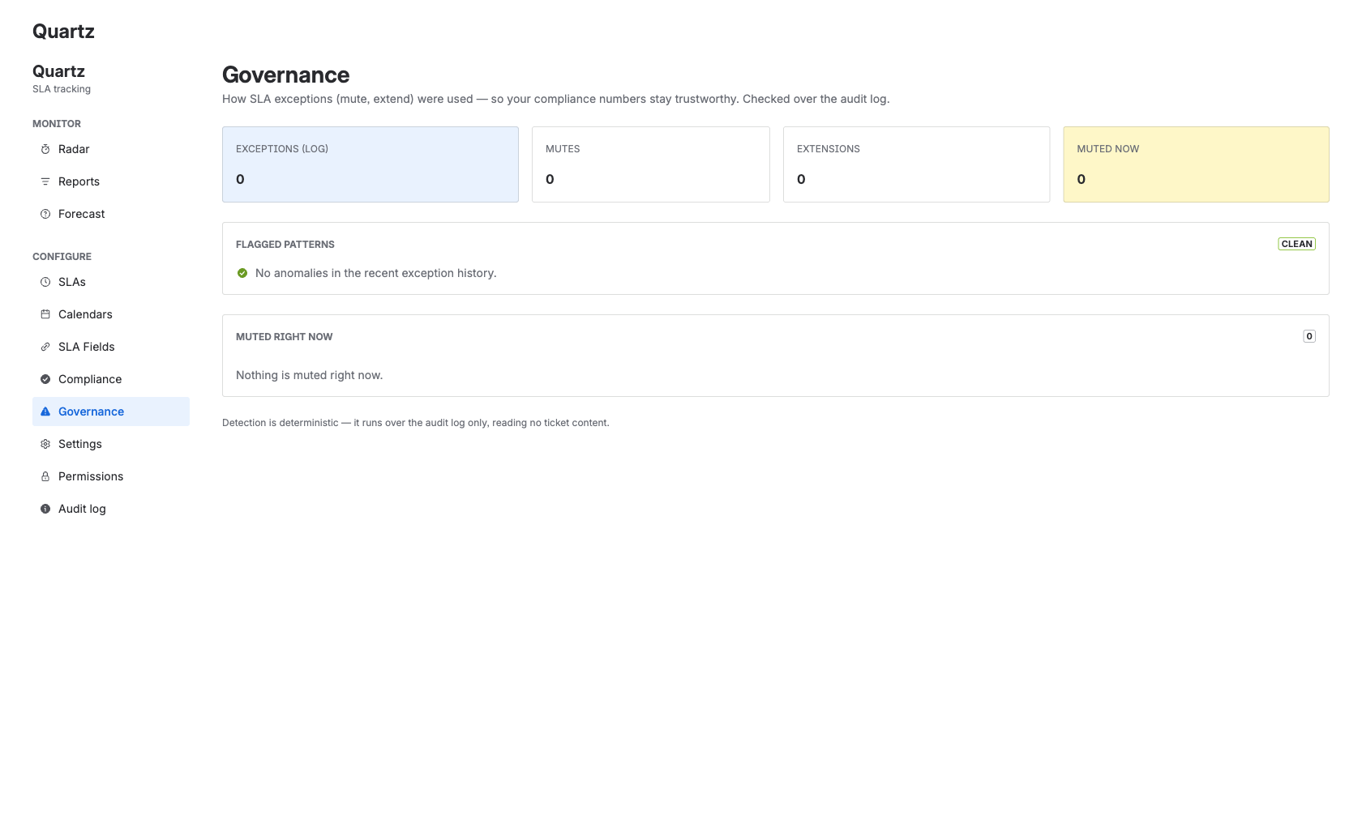Select the Muted Now stat card
Screen dimensions: 1362x836
click(1196, 164)
